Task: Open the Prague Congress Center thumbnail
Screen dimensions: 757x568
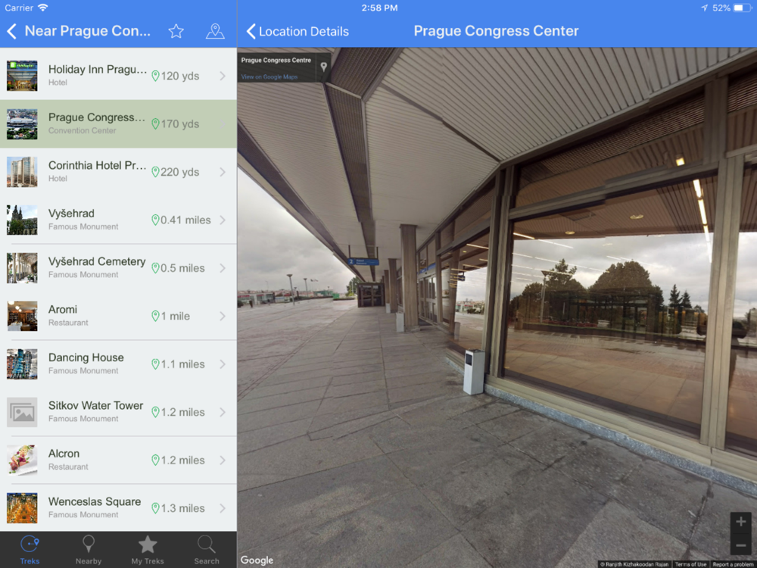Action: 22,124
